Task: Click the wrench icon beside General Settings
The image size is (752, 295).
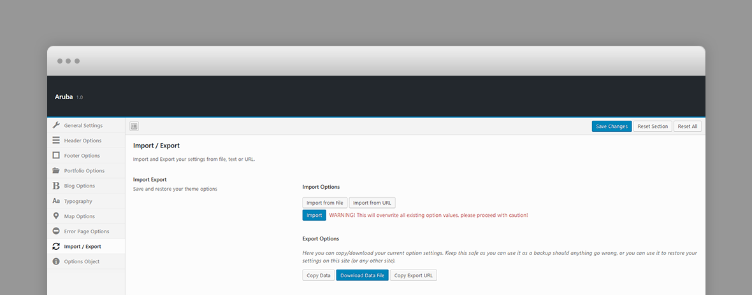Action: click(x=56, y=125)
